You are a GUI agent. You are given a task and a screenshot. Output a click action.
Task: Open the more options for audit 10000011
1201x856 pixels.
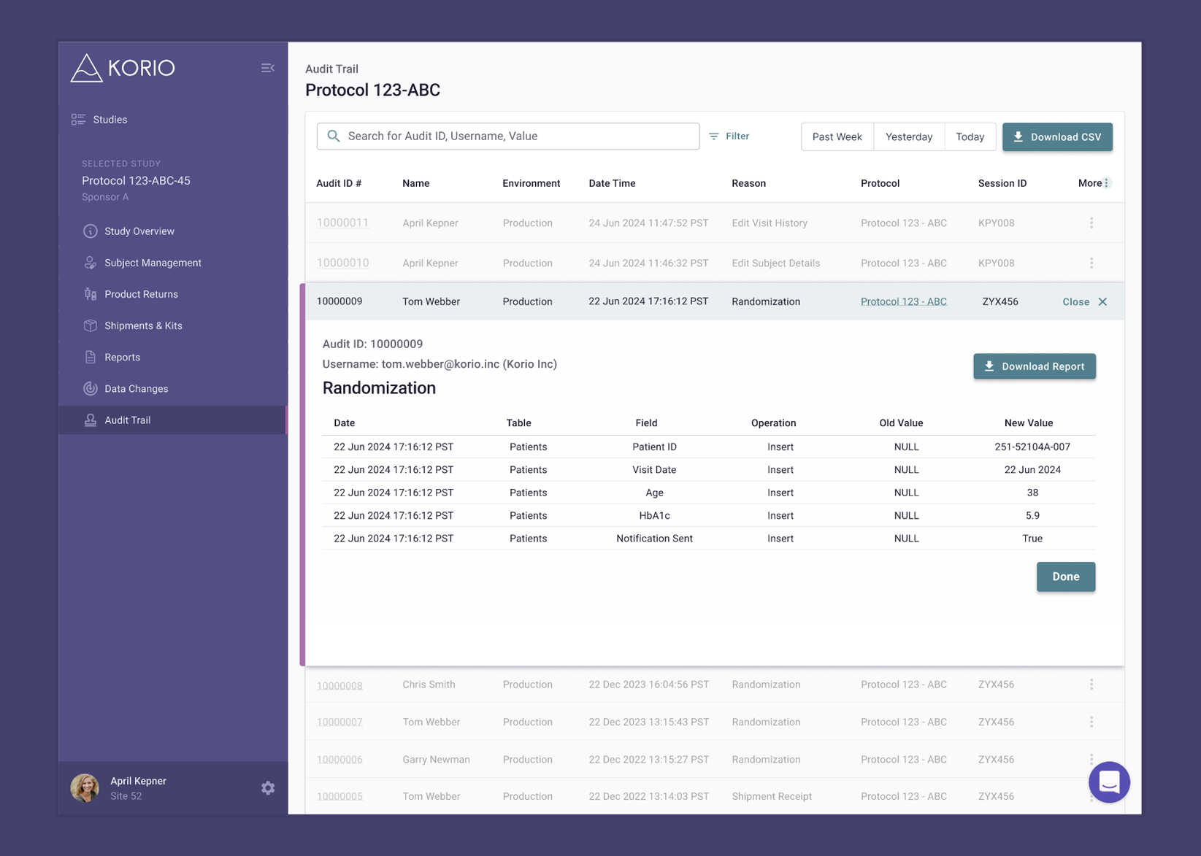pos(1091,223)
